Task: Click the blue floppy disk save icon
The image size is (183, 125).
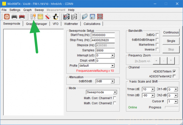Action: (x=92, y=17)
